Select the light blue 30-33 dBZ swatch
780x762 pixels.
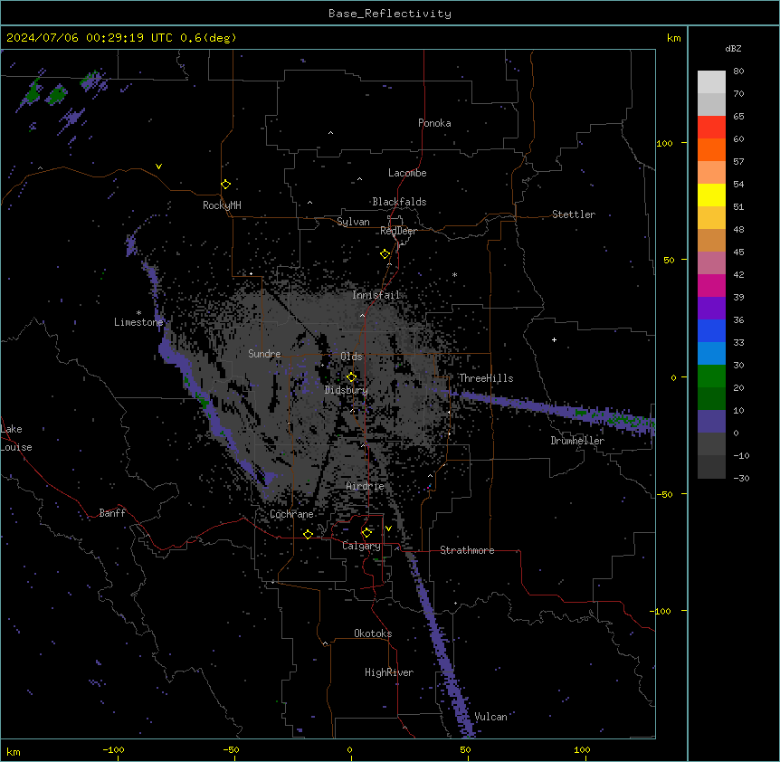tap(711, 354)
